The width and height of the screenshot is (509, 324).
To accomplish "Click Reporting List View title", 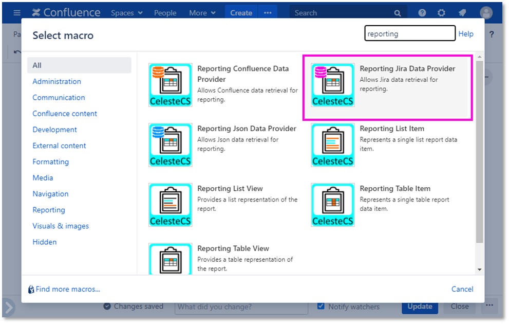I will [x=230, y=188].
